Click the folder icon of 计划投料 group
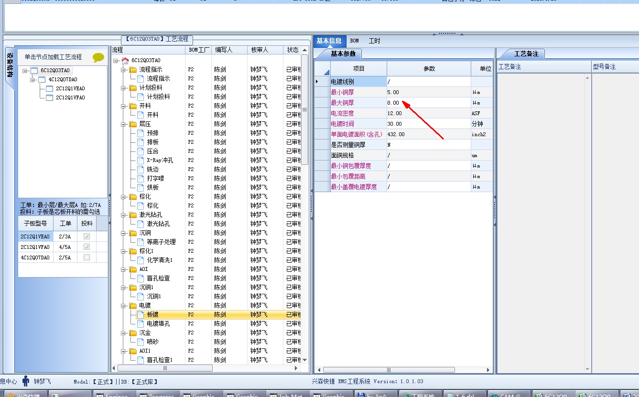Image resolution: width=639 pixels, height=397 pixels. pos(133,87)
